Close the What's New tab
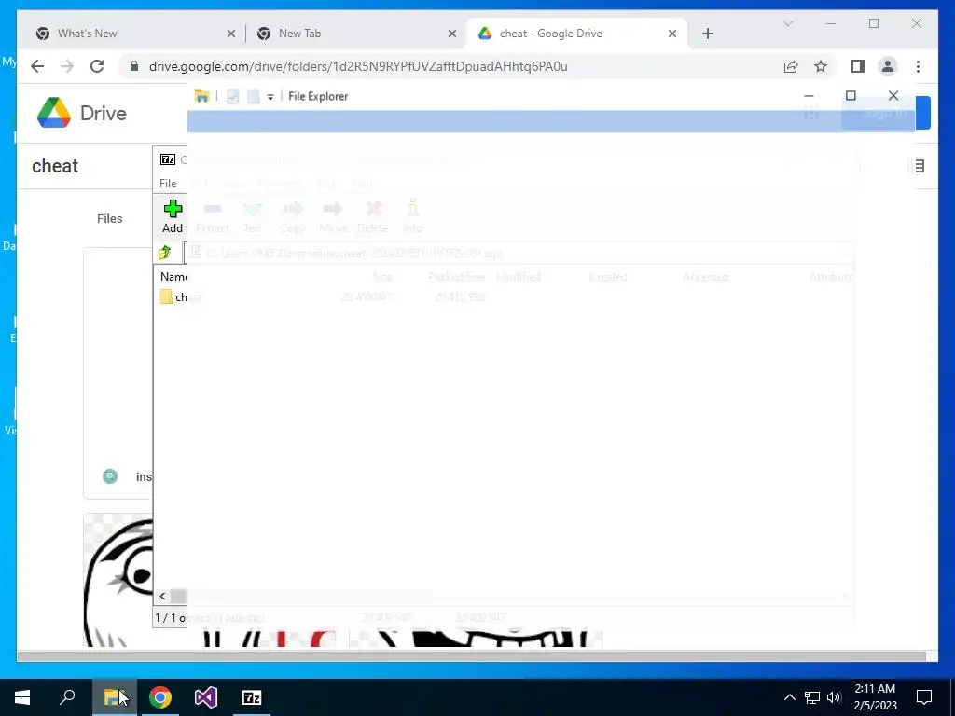The image size is (955, 716). click(231, 34)
